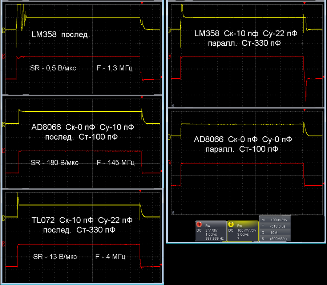327x285 pixels.
Task: Click red channel 1 ground marker in LM358 паралл. plot
Action: (x=169, y=56)
